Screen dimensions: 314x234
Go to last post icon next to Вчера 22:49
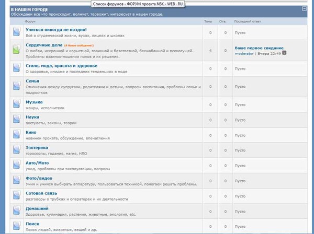tap(284, 53)
